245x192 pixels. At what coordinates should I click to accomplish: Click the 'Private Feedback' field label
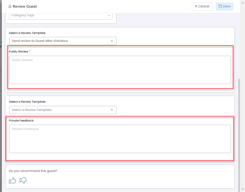(x=21, y=121)
